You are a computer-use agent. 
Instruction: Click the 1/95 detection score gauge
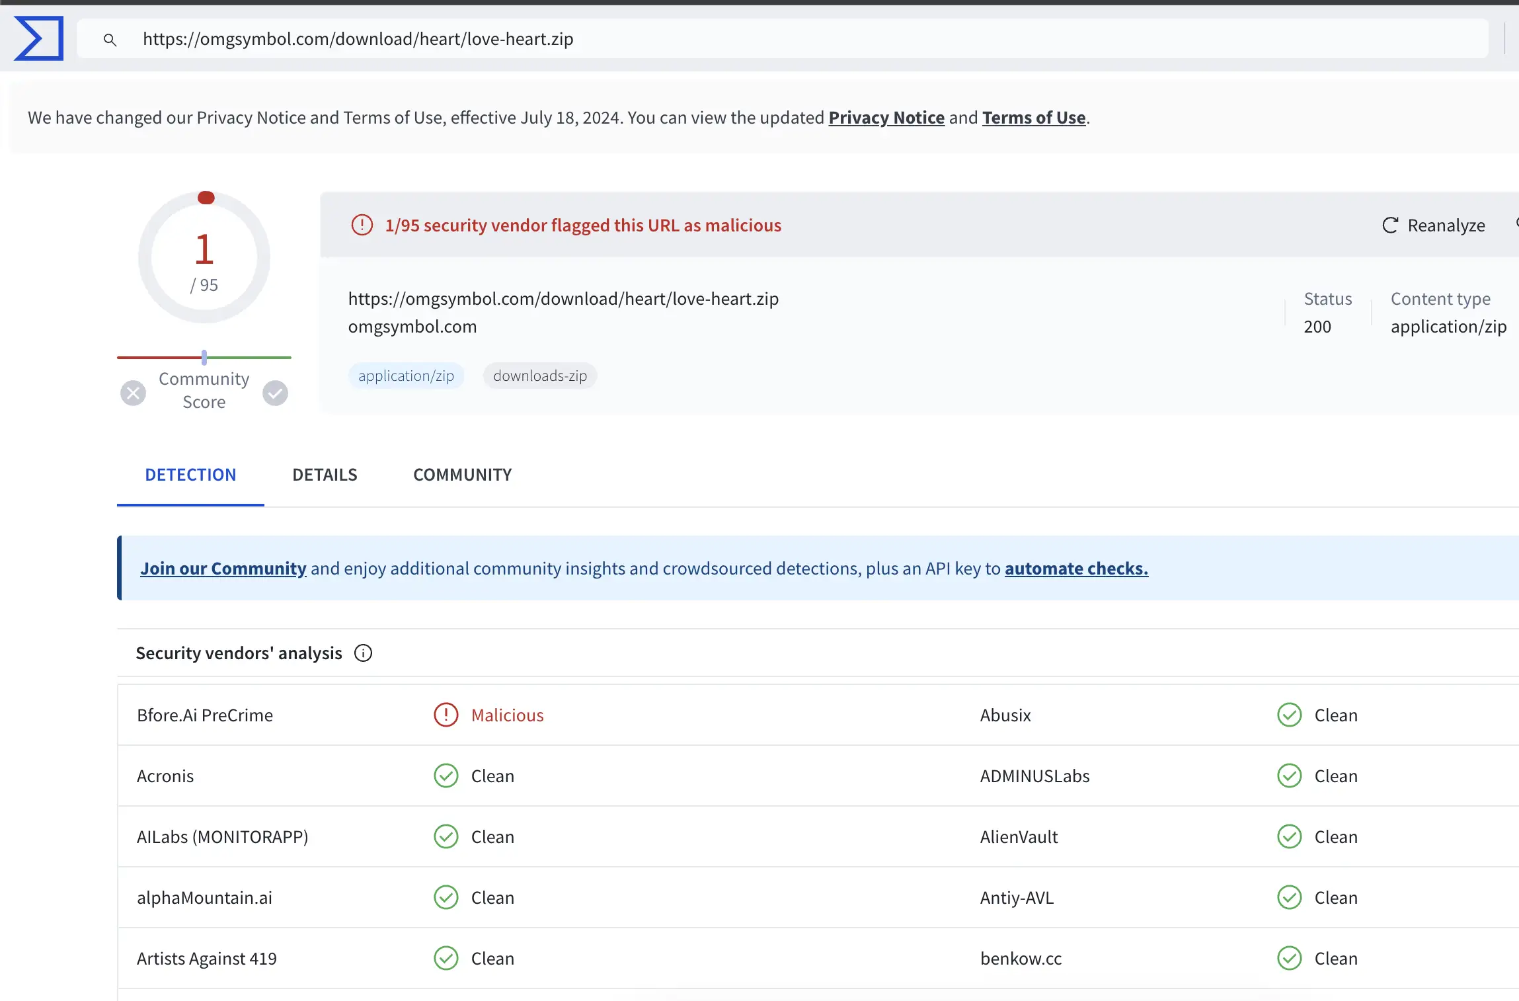point(204,257)
